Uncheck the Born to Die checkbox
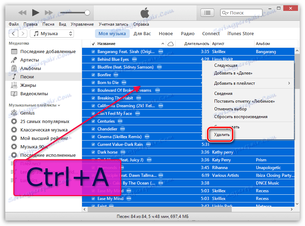The image size is (305, 226). (x=93, y=83)
